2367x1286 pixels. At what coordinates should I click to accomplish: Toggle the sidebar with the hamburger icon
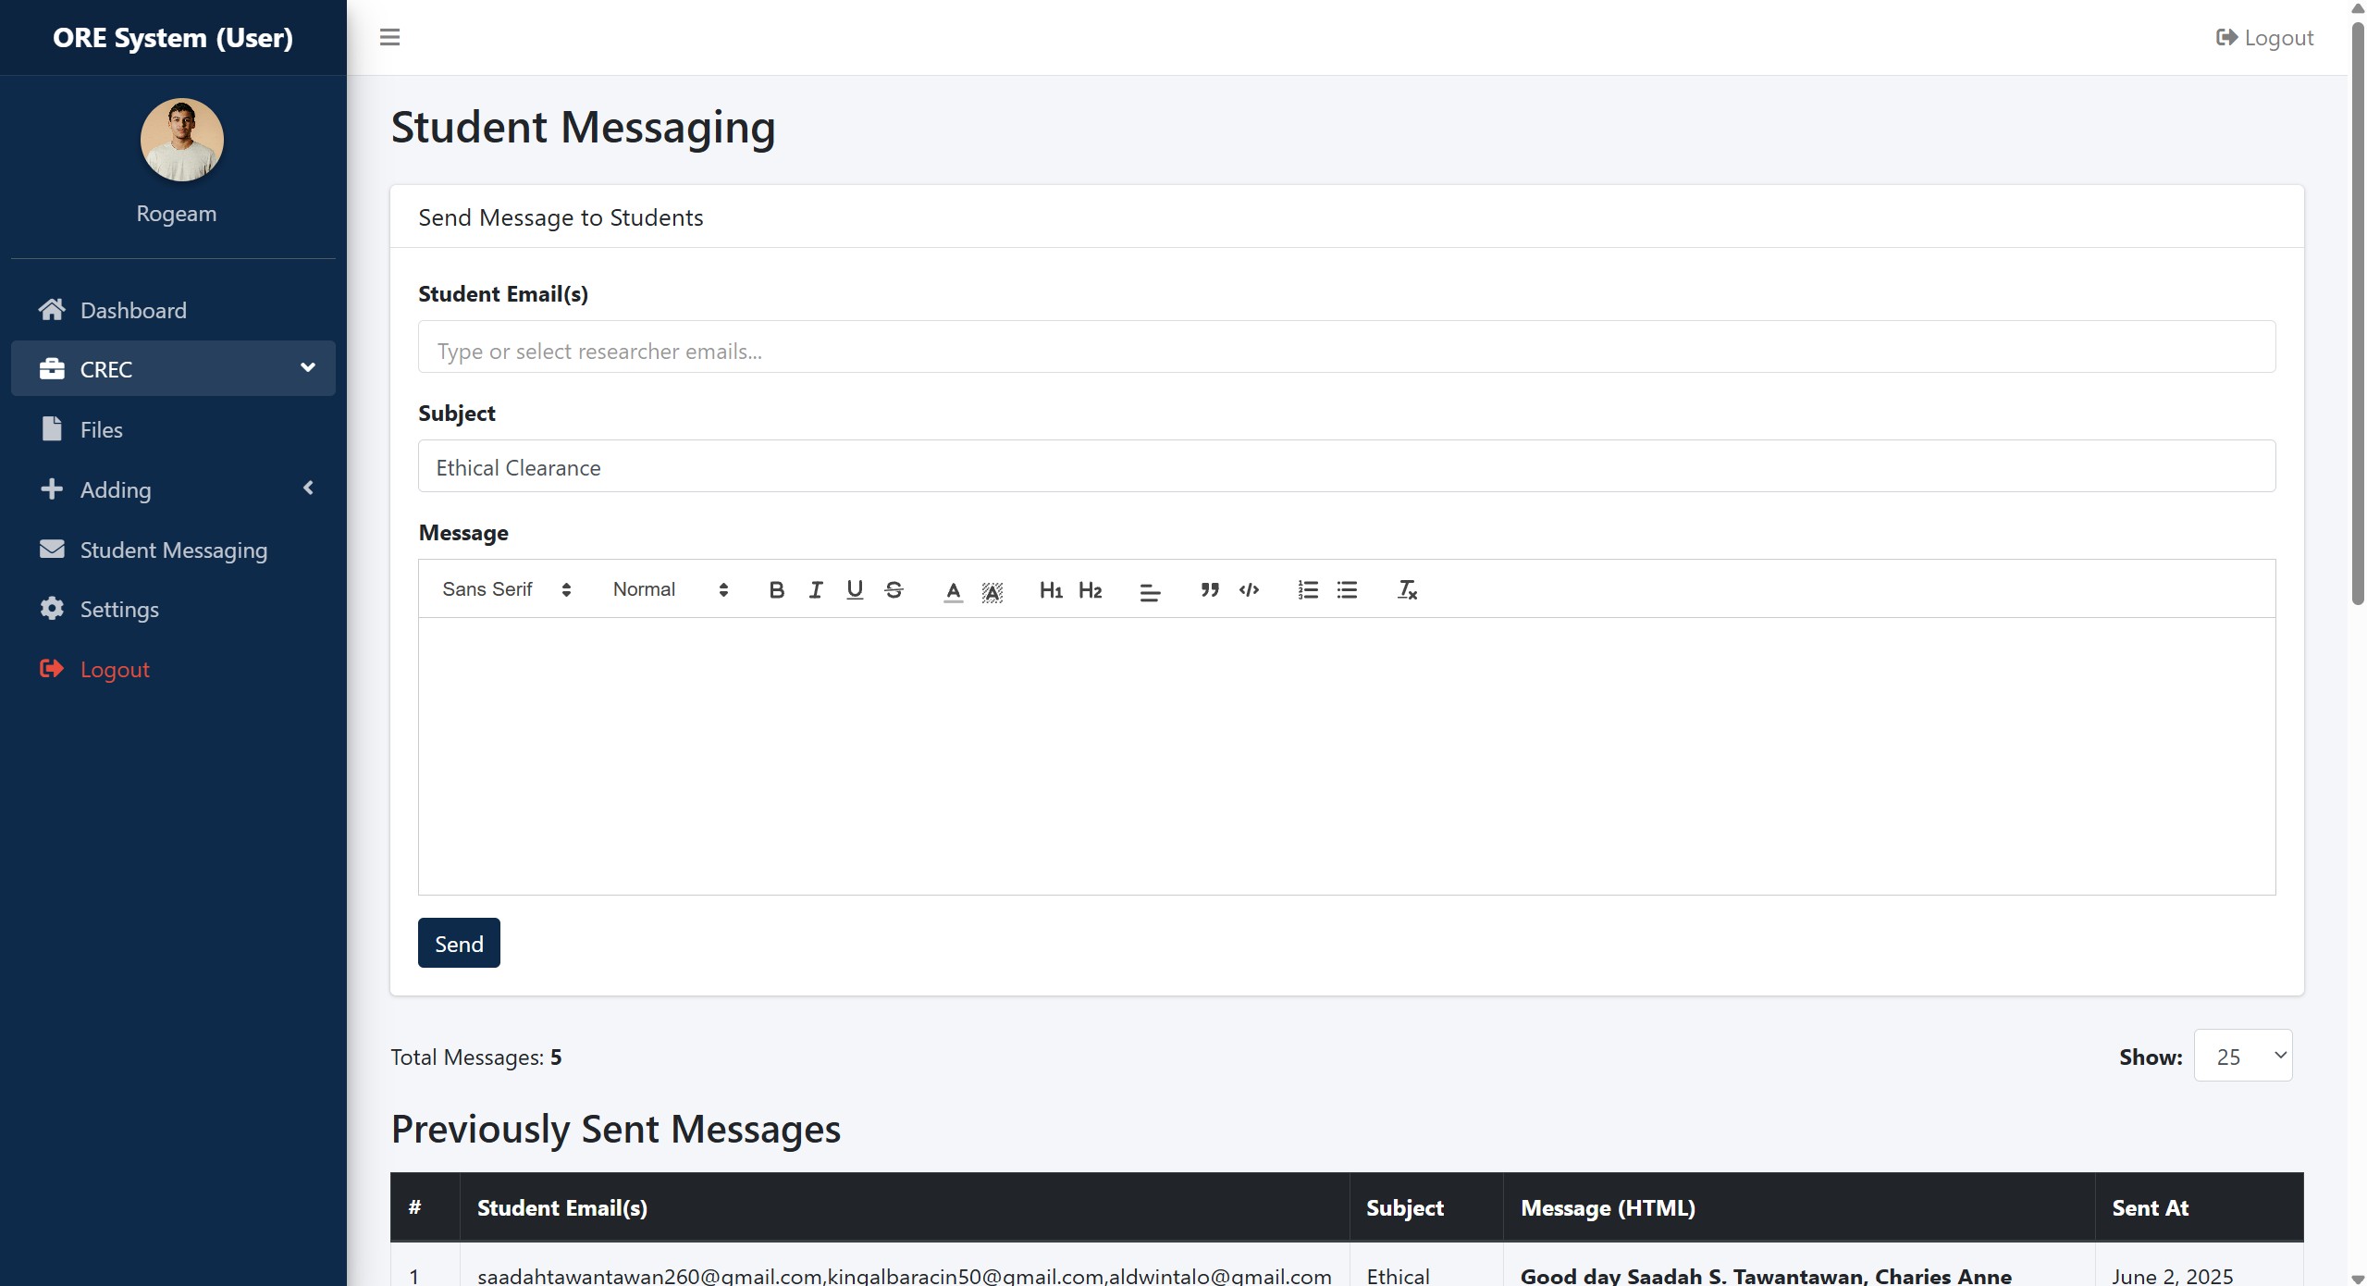point(389,37)
